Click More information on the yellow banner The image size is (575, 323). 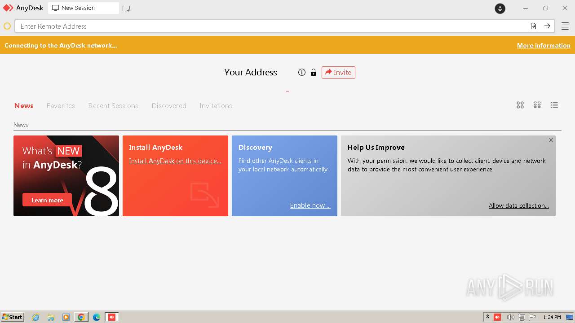pyautogui.click(x=544, y=45)
